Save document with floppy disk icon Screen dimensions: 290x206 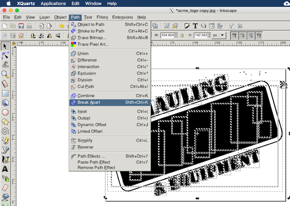tap(21, 26)
